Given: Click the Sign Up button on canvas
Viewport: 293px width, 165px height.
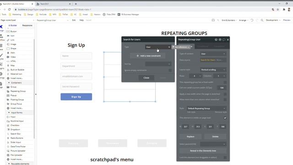Looking at the screenshot, I should coord(76,97).
